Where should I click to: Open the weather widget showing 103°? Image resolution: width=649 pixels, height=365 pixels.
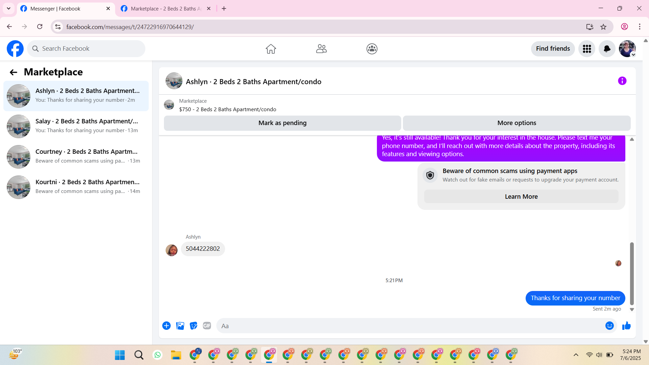coord(15,355)
